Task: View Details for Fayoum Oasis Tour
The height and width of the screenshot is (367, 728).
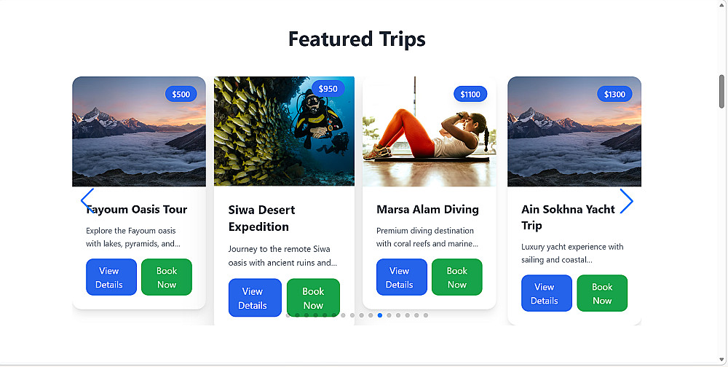Action: point(111,277)
